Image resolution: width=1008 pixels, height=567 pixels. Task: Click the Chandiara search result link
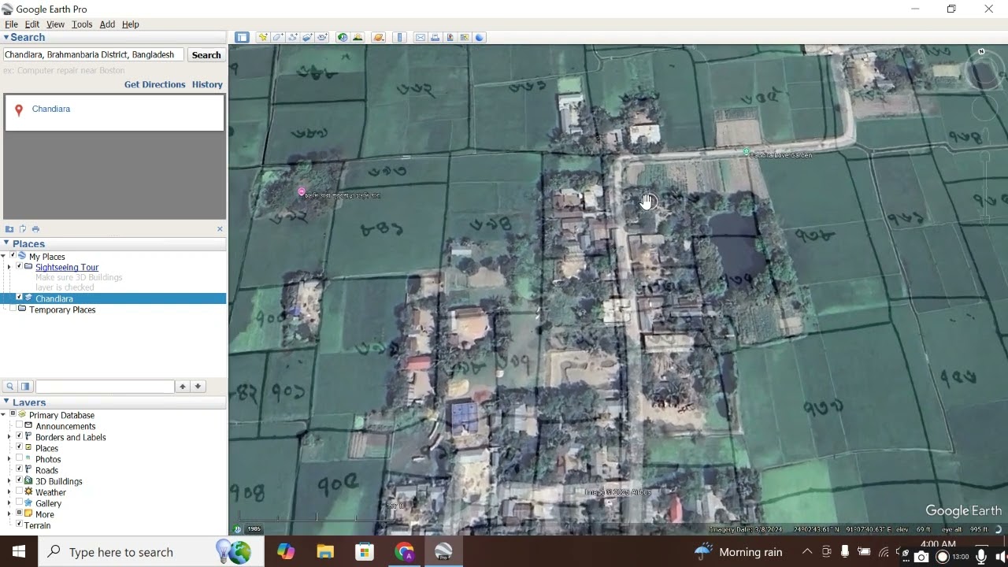[x=51, y=109]
